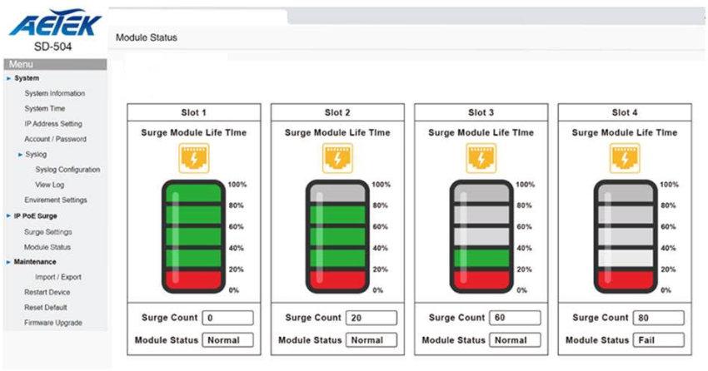Click the AETEK logo
Screen dimensions: 708x371
[x=56, y=25]
